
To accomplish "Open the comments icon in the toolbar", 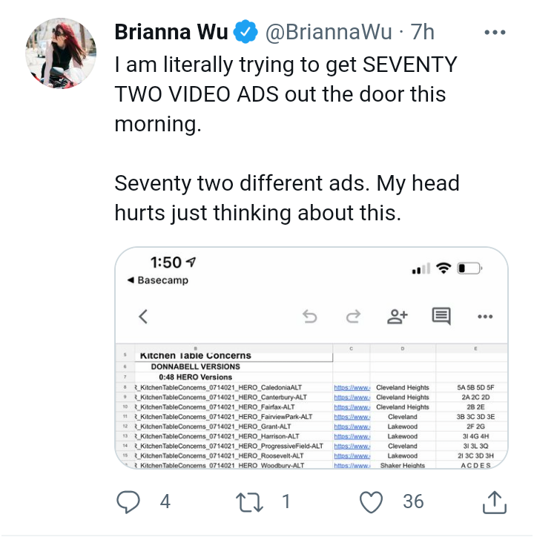I will pos(441,316).
